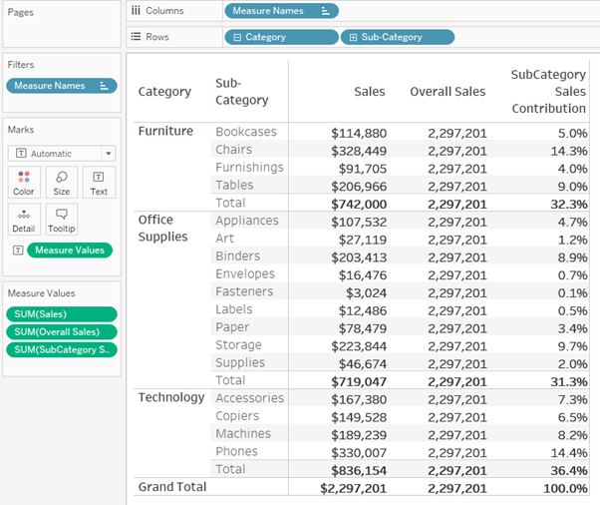Click the text icon beside Measure Values pill
The image size is (600, 505).
tap(16, 251)
